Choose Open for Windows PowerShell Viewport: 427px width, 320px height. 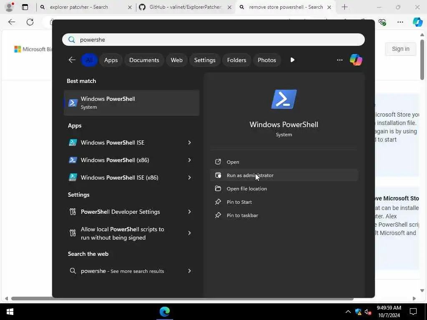[x=284, y=162]
